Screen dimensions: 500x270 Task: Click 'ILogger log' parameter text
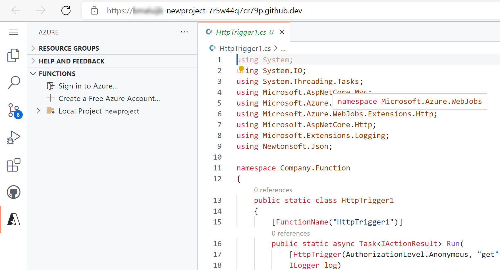click(313, 265)
